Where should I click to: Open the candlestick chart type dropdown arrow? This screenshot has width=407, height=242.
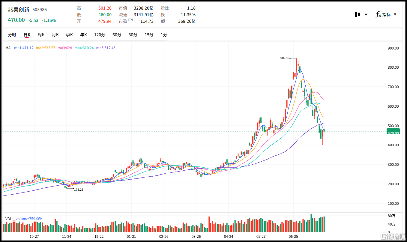pos(366,14)
